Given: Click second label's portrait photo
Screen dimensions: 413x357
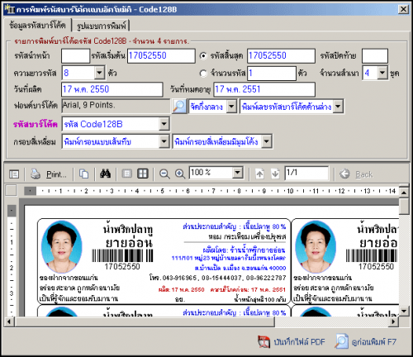Looking at the screenshot, I should pos(316,246).
